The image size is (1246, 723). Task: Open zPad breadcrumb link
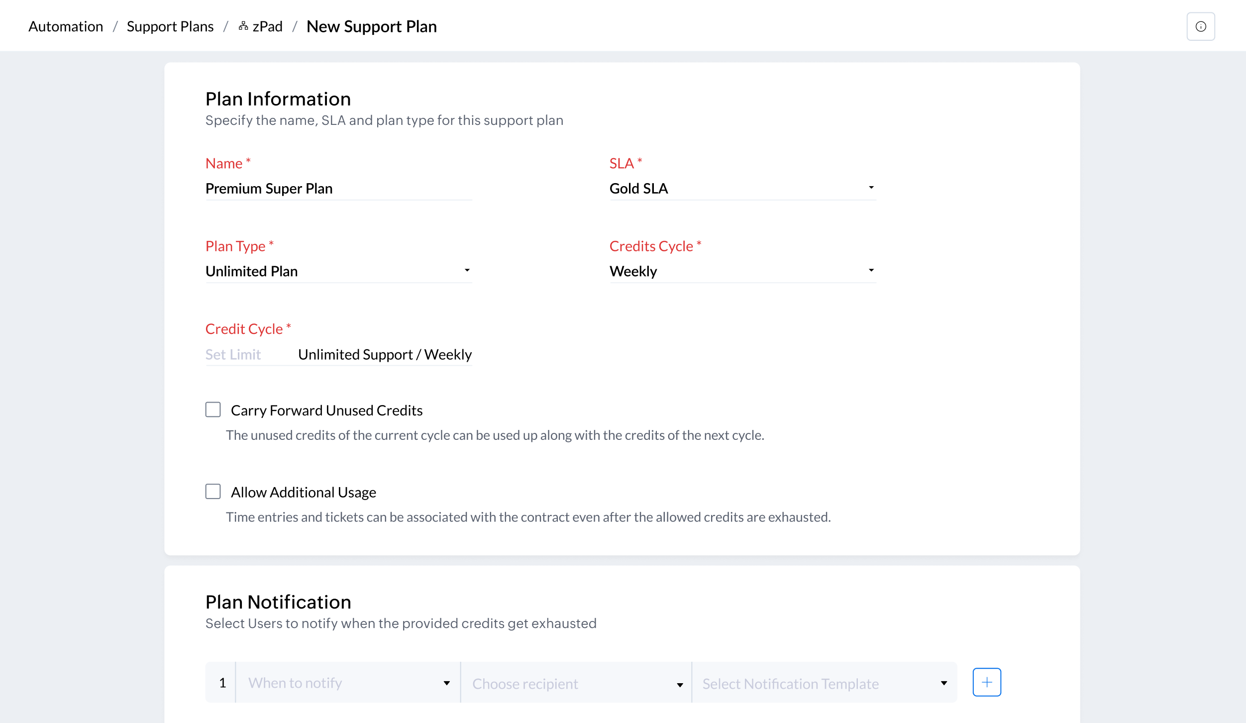[267, 26]
